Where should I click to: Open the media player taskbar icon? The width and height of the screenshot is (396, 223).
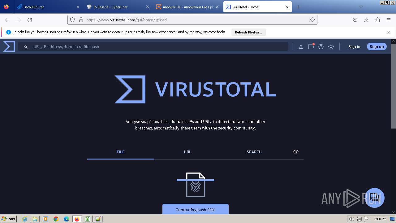point(45,219)
